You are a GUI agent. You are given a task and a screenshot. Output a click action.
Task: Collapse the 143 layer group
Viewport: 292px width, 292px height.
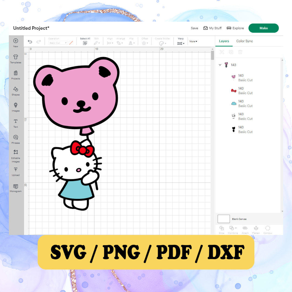tap(220, 65)
